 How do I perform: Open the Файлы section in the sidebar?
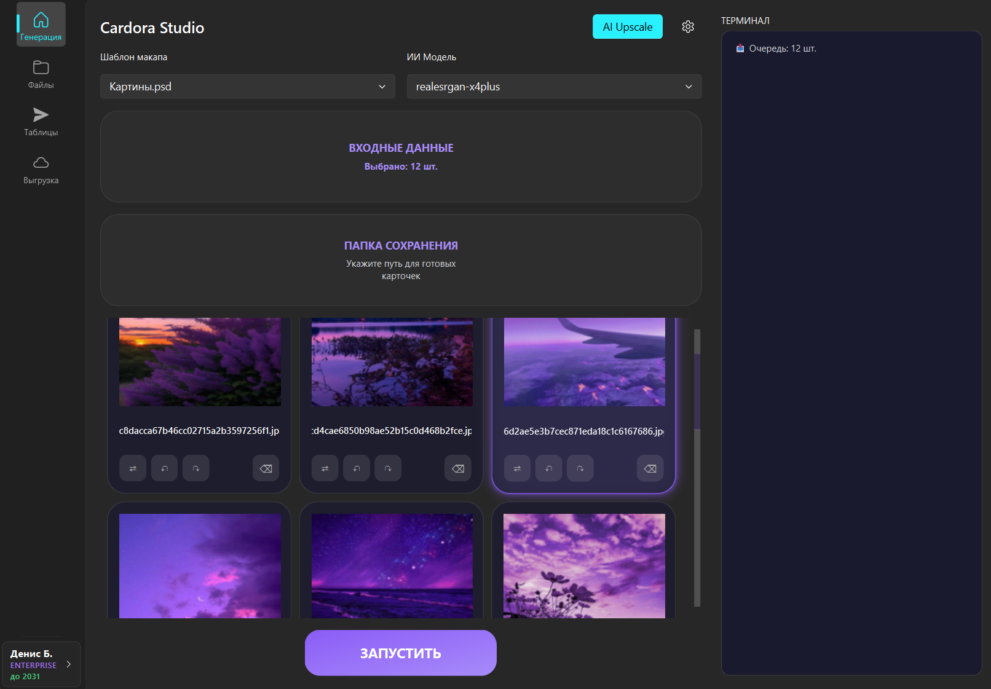coord(41,74)
